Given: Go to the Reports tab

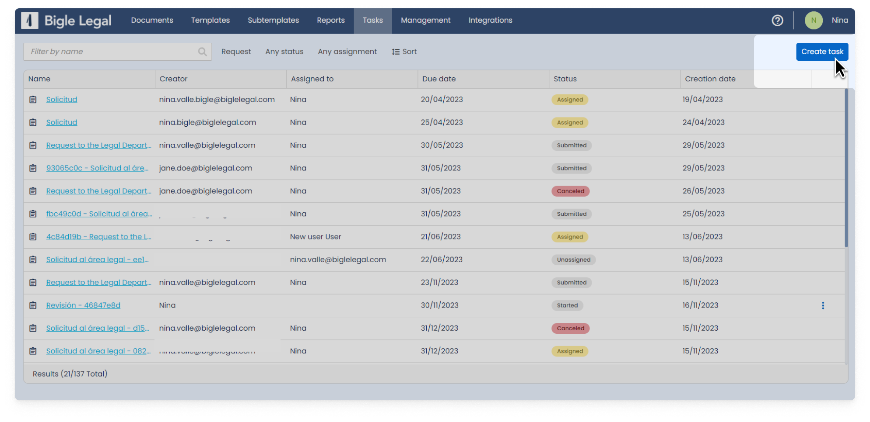Looking at the screenshot, I should click(x=330, y=21).
